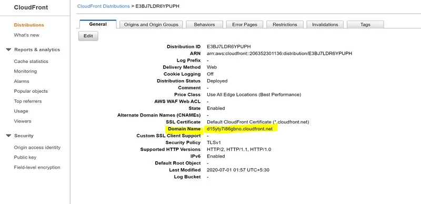The height and width of the screenshot is (204, 421).
Task: Click the Domain Name label
Action: (x=184, y=129)
